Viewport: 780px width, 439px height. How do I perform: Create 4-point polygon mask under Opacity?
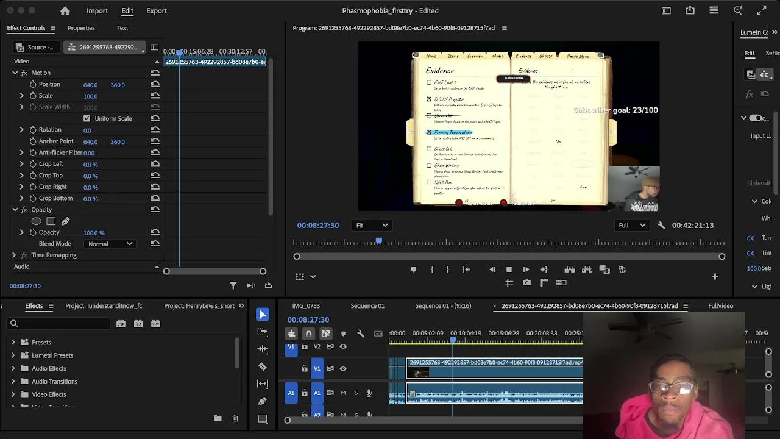click(x=51, y=221)
